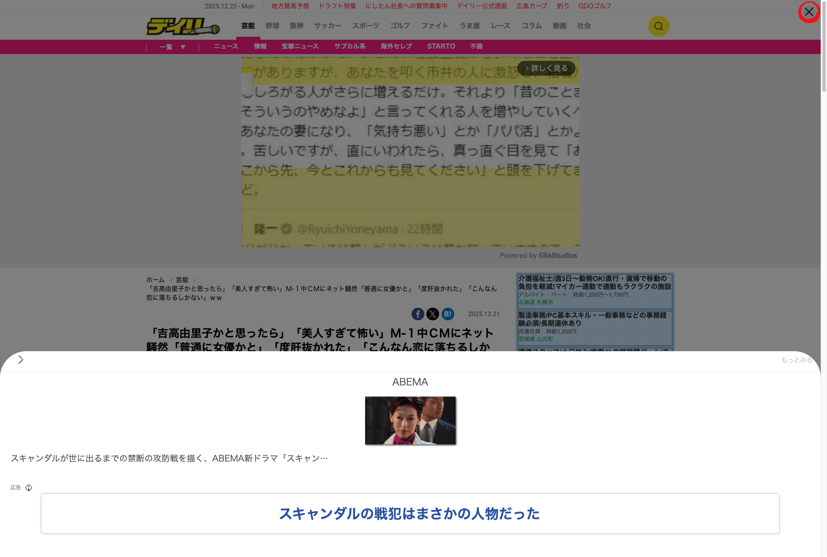Expand the 一覧 dropdown arrow
Image resolution: width=827 pixels, height=557 pixels.
(183, 47)
